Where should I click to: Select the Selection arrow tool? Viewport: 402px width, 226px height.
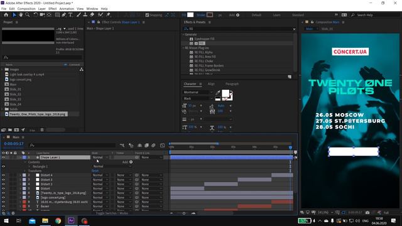(x=14, y=15)
